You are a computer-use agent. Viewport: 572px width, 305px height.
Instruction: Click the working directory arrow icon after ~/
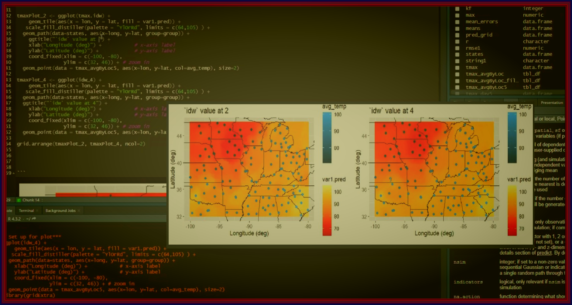point(34,219)
